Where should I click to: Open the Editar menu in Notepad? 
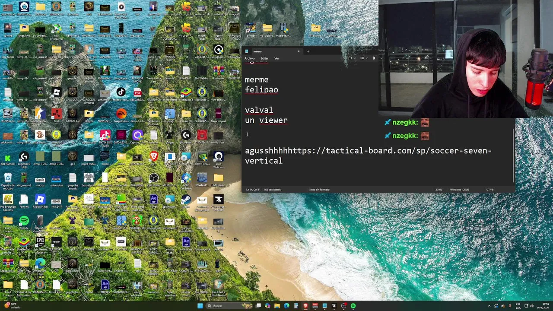click(264, 58)
